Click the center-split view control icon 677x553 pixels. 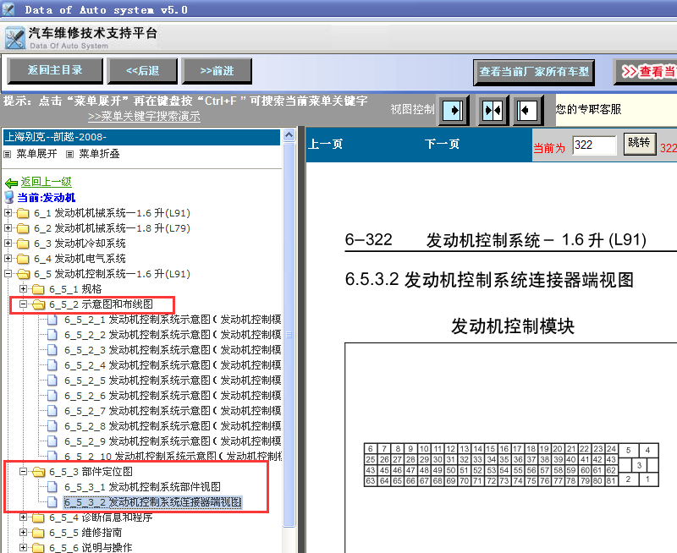coord(493,110)
